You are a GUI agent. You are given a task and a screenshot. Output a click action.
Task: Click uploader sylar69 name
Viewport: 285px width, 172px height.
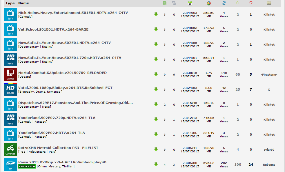point(269,150)
